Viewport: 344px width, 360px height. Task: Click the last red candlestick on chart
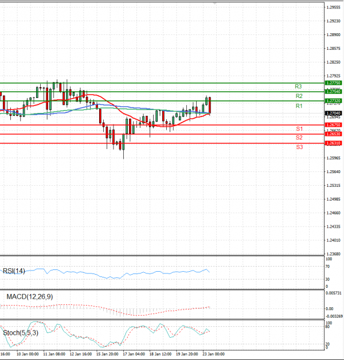click(x=210, y=105)
